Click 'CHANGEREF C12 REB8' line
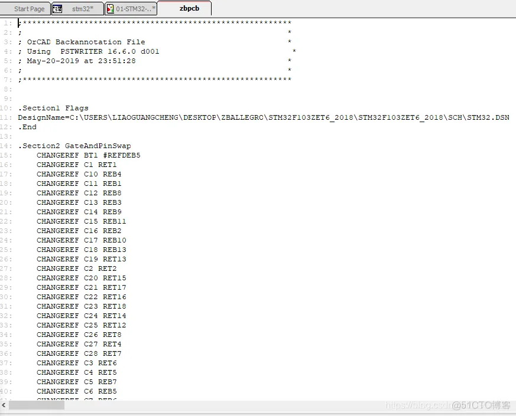Screen dimensions: 516x416 pyautogui.click(x=79, y=193)
